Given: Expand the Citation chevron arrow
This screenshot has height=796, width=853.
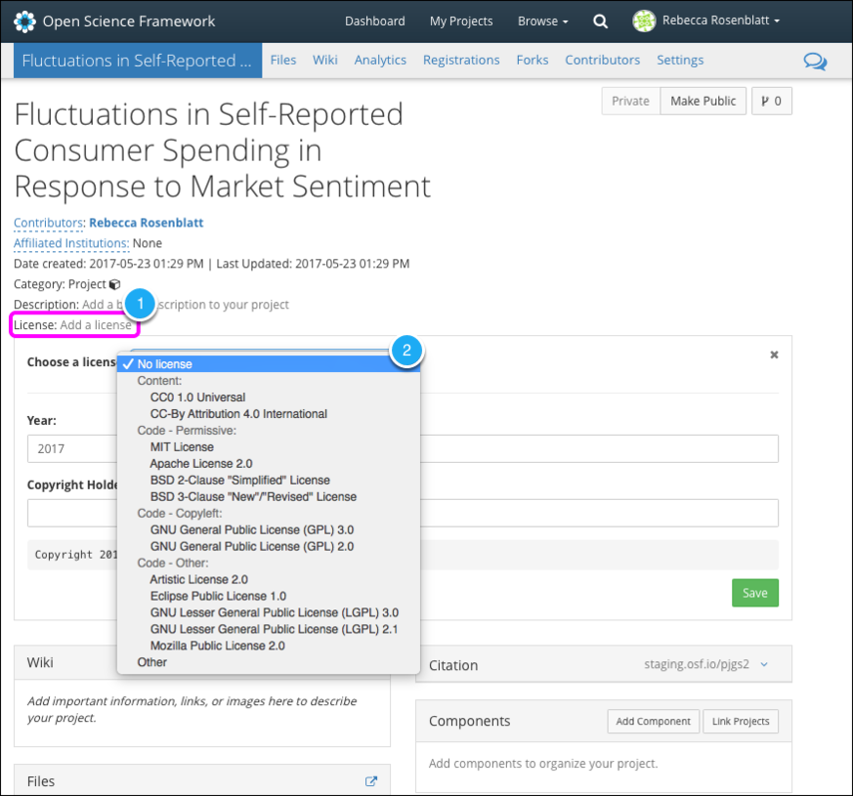Looking at the screenshot, I should coord(764,664).
